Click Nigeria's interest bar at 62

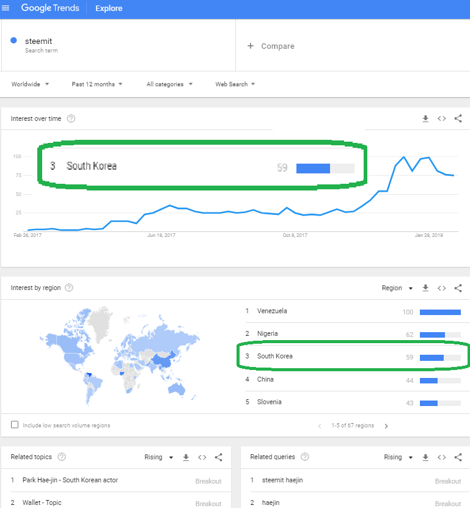pyautogui.click(x=440, y=335)
